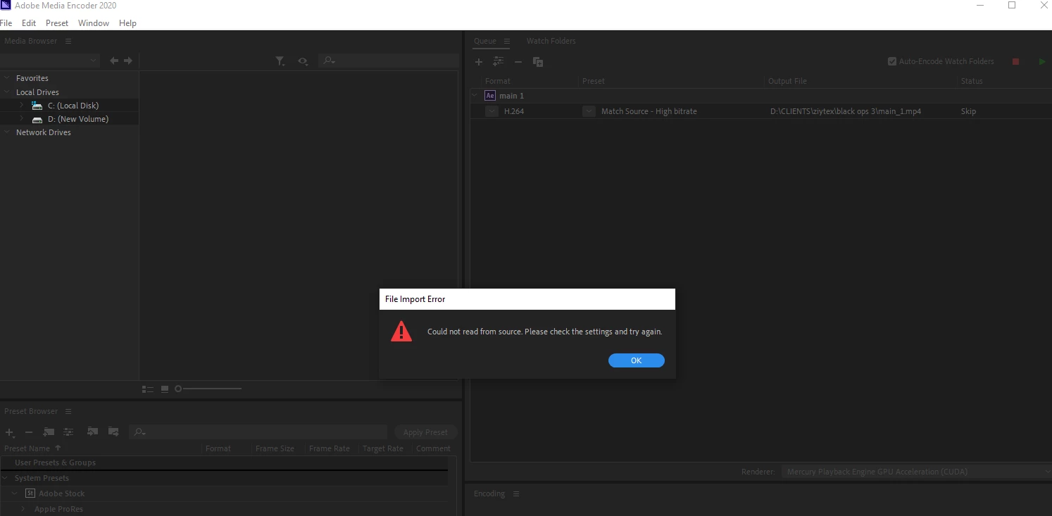Click the Preset Browser search field
This screenshot has width=1052, height=516.
(x=258, y=432)
